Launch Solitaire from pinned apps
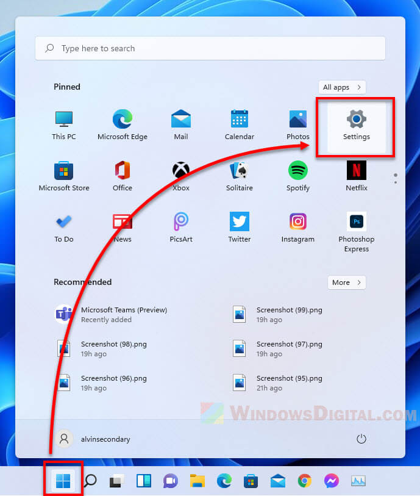420x496 pixels. click(x=239, y=176)
